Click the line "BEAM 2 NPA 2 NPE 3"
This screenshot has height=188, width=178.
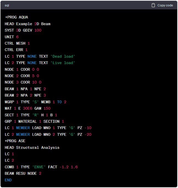25,95
